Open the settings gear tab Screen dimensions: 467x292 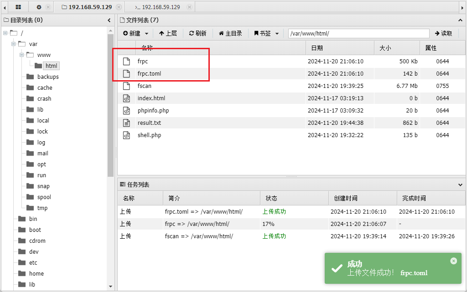39,7
